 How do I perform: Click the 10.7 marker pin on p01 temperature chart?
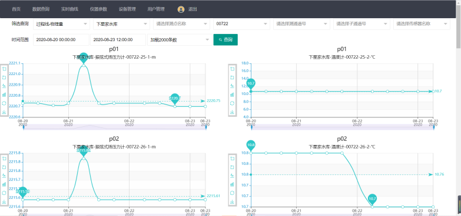[x=251, y=84]
